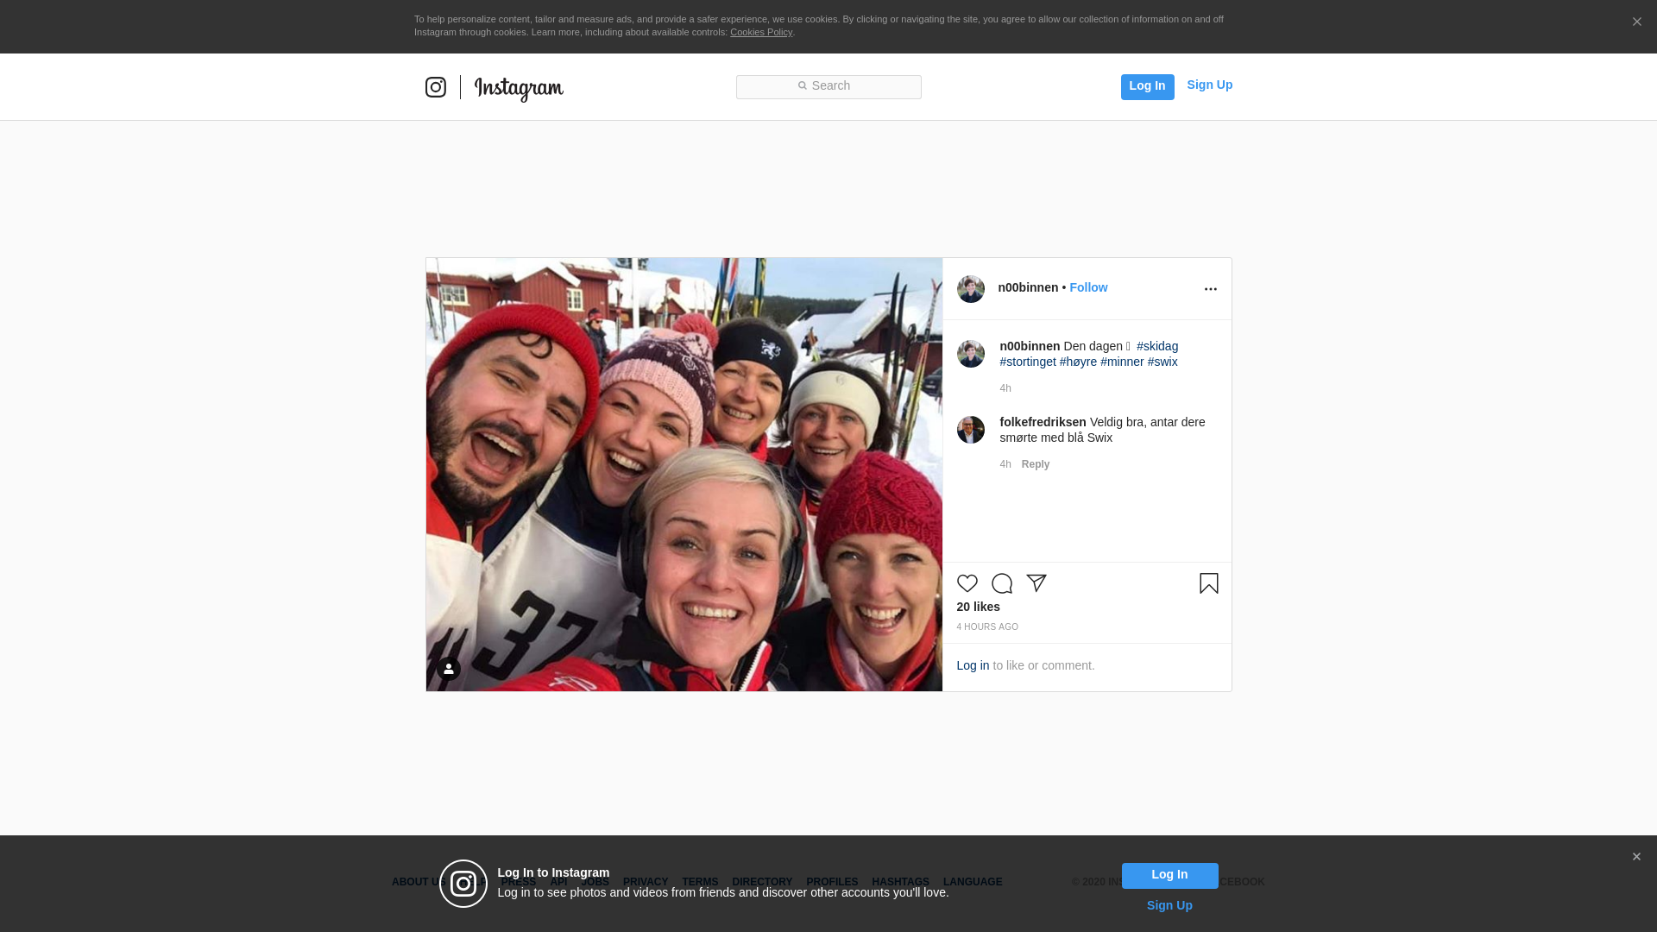Viewport: 1657px width, 932px height.
Task: Click the comment speech bubble icon
Action: point(1001,583)
